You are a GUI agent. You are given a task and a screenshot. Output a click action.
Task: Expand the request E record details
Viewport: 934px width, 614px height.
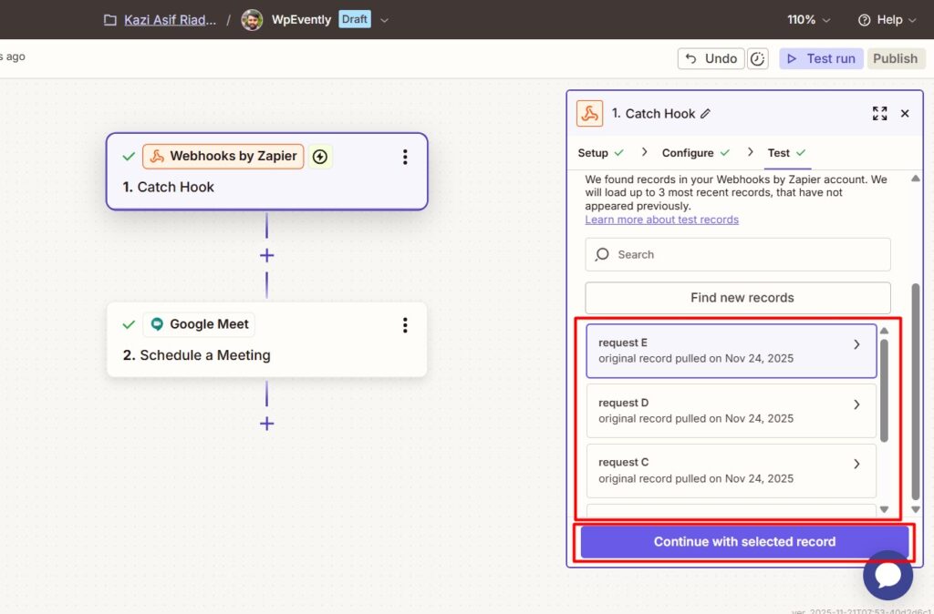[856, 344]
